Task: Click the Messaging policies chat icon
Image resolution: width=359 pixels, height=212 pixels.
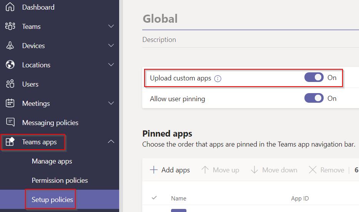Action: coord(10,122)
